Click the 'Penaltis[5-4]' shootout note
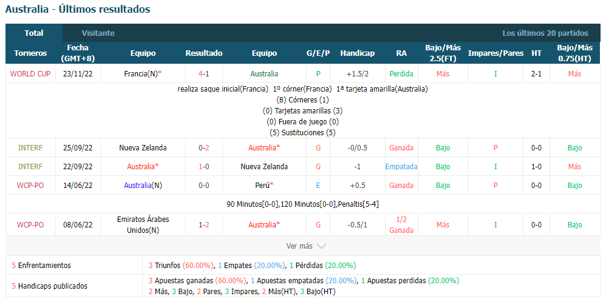The width and height of the screenshot is (606, 302). [x=358, y=204]
